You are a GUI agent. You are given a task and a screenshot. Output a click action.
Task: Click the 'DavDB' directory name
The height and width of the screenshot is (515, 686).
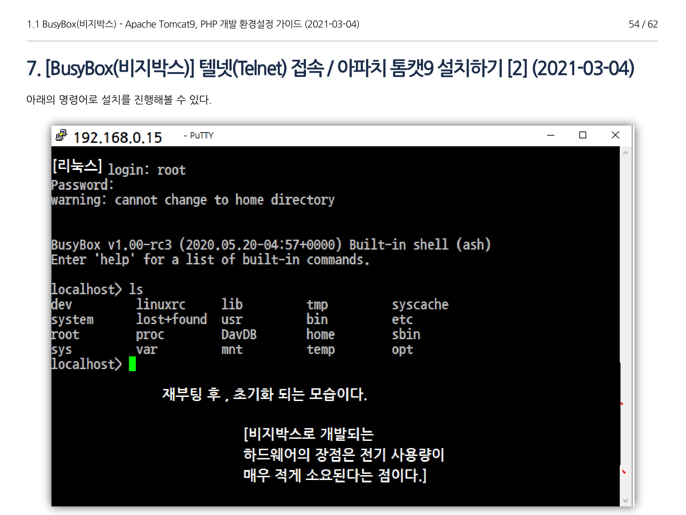tap(239, 334)
